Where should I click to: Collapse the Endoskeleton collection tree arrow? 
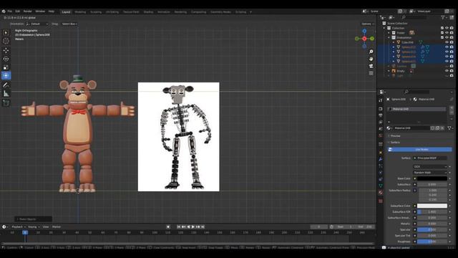coord(389,37)
